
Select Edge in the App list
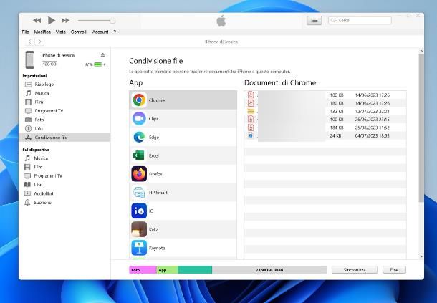click(x=183, y=137)
